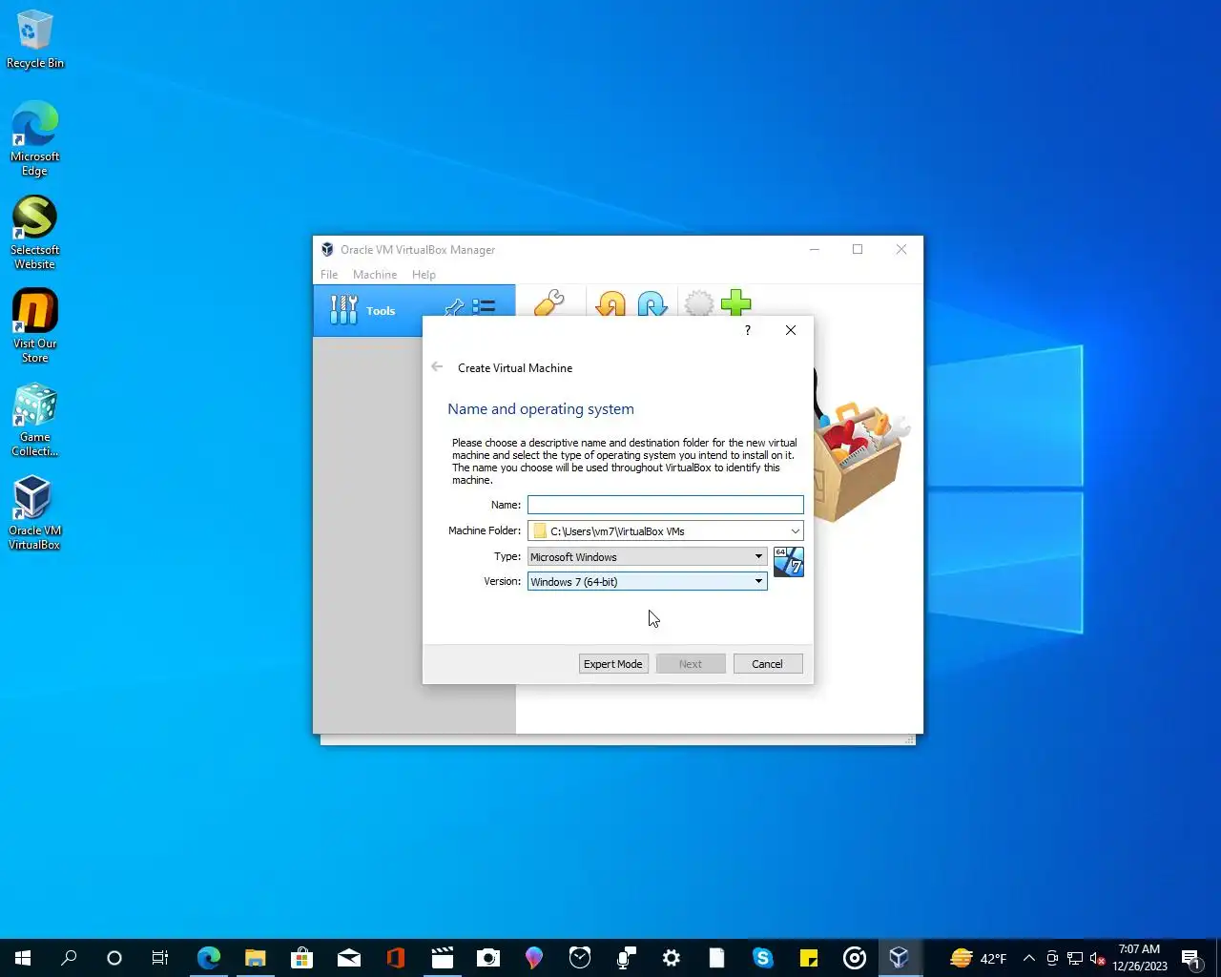Open Groove Music from the taskbar

(x=855, y=958)
